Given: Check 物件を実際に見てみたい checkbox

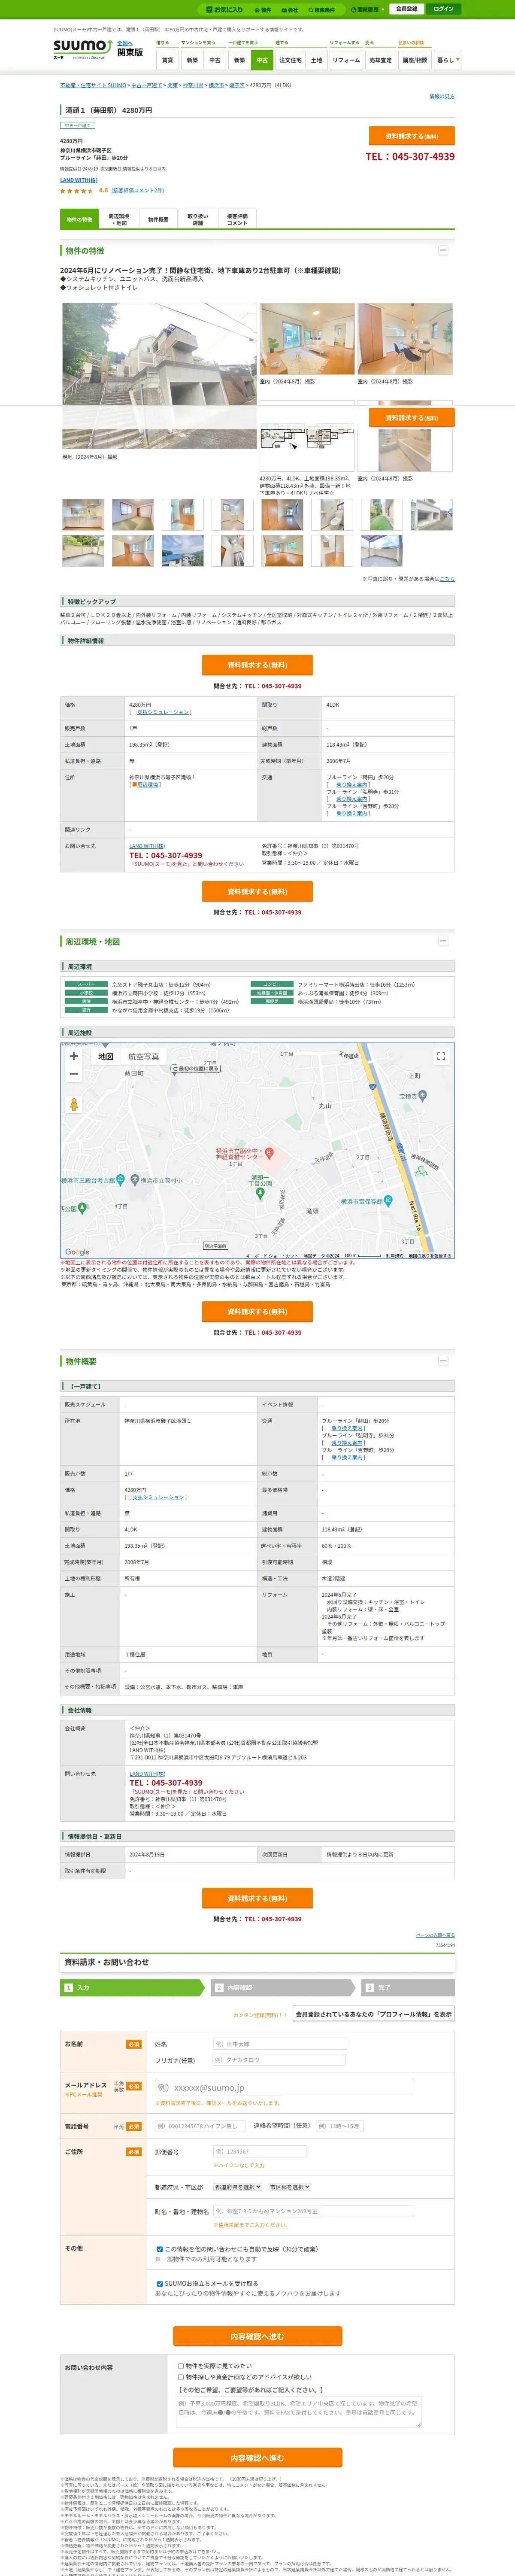Looking at the screenshot, I should pyautogui.click(x=181, y=2366).
